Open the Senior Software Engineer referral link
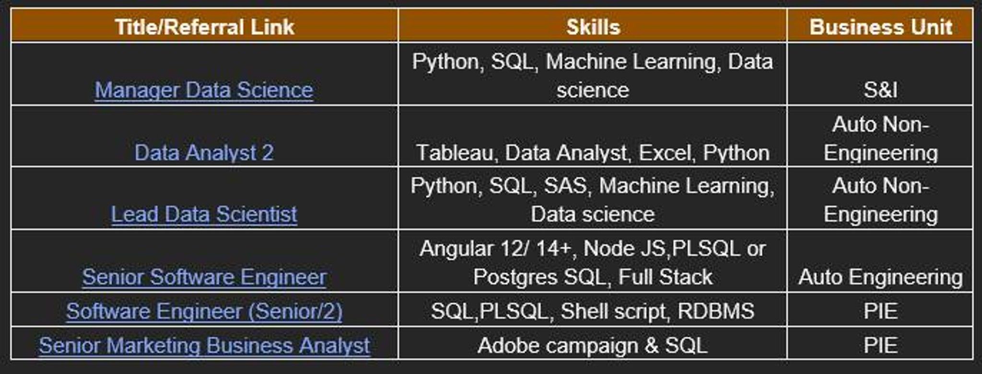982x374 pixels. pos(204,277)
